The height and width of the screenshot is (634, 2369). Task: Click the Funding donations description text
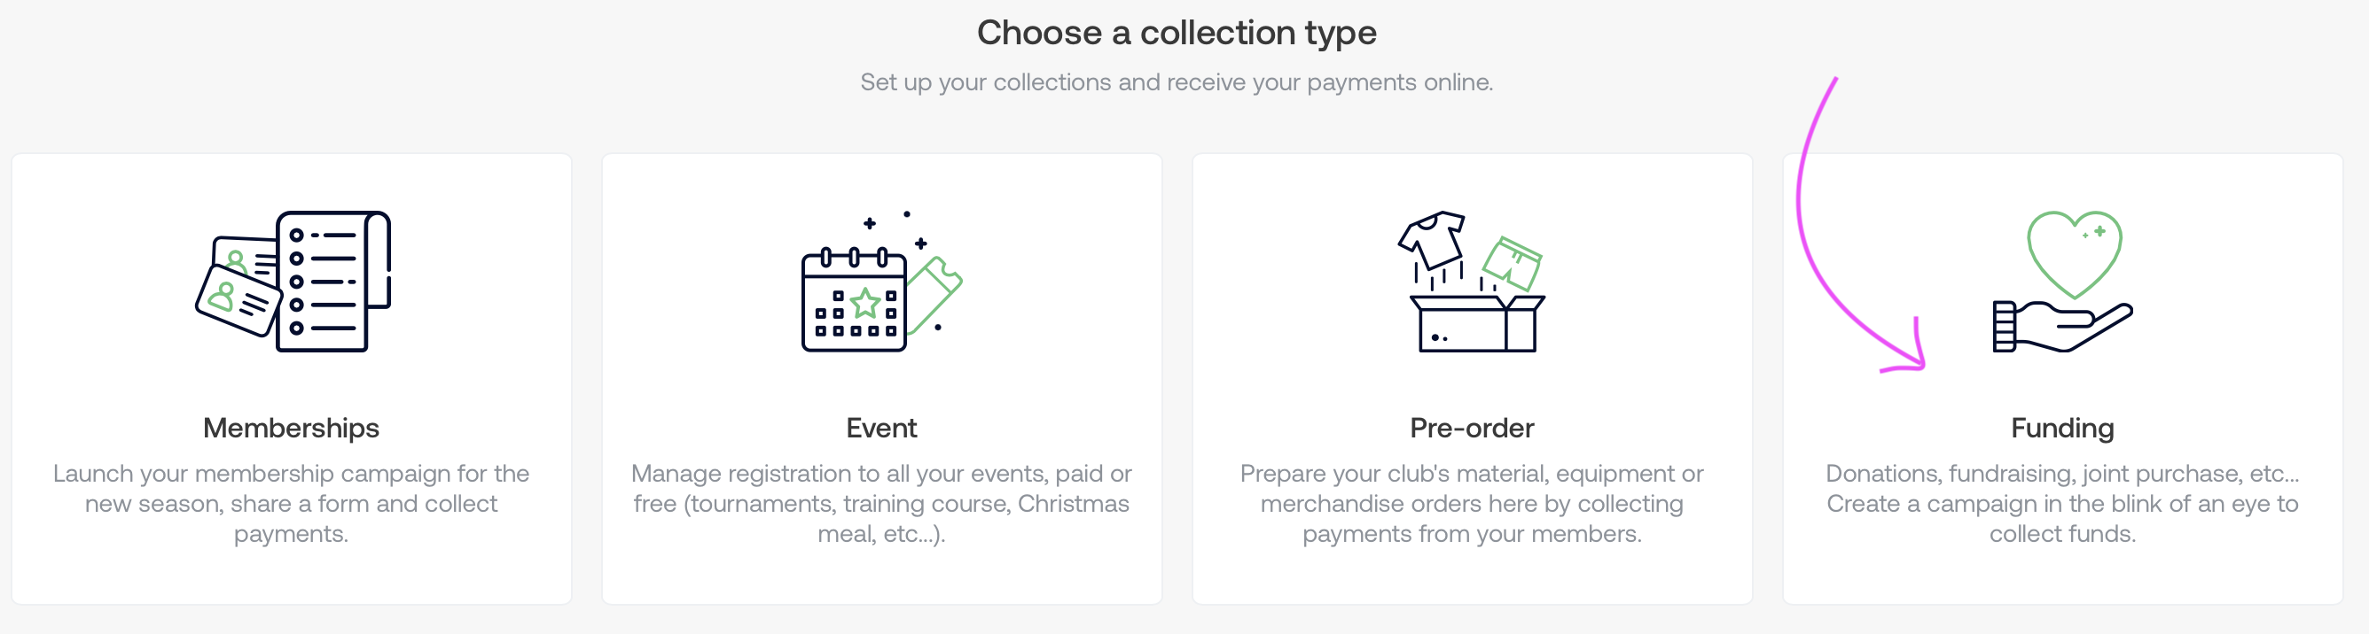tap(2062, 504)
